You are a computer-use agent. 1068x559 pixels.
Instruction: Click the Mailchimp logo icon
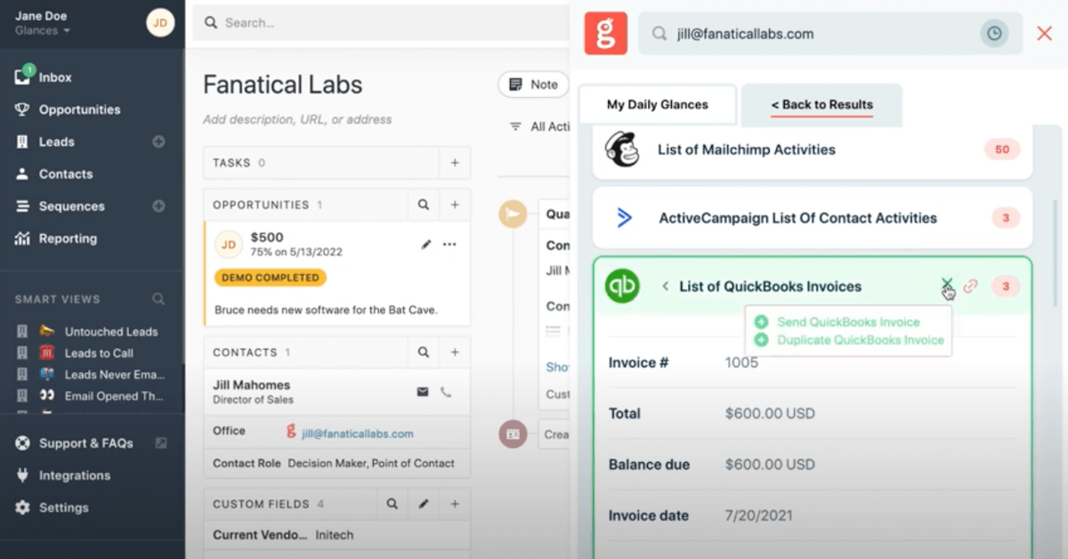point(623,149)
